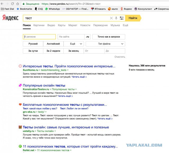Open the Секретны bookmark

pos(161,9)
